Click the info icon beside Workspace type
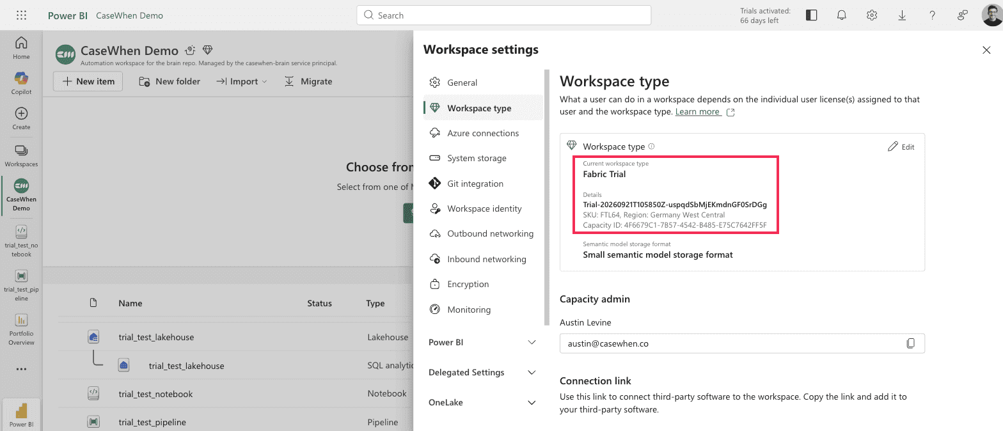The height and width of the screenshot is (431, 1003). (651, 146)
